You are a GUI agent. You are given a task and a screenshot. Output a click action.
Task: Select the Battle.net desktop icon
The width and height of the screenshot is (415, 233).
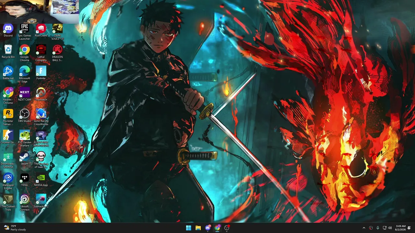pyautogui.click(x=8, y=73)
